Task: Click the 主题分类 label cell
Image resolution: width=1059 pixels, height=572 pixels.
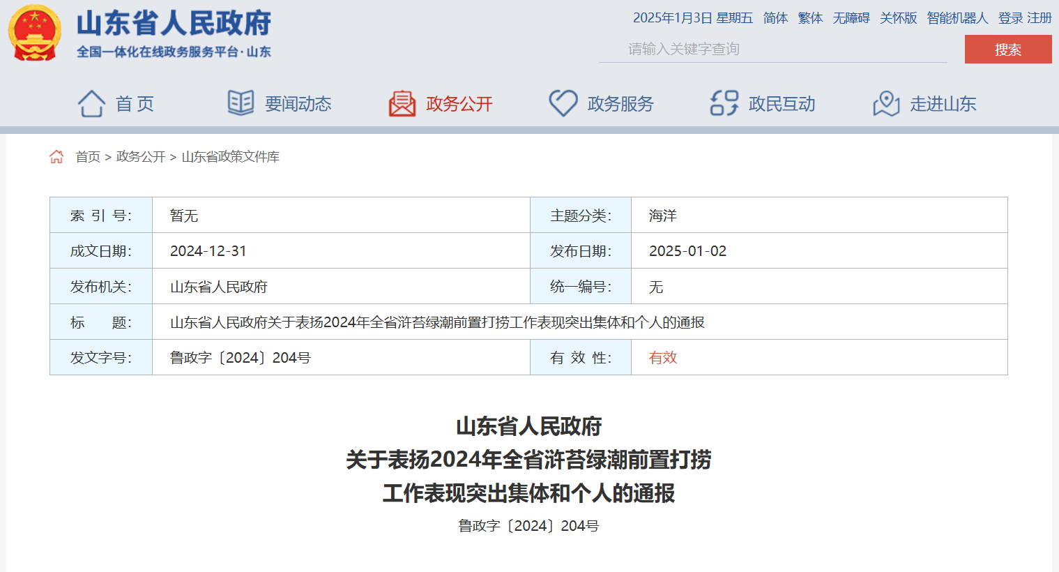Action: pyautogui.click(x=581, y=216)
